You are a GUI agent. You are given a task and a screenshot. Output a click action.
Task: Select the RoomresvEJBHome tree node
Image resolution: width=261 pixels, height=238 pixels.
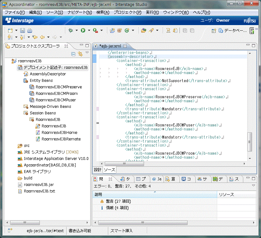point(59,133)
